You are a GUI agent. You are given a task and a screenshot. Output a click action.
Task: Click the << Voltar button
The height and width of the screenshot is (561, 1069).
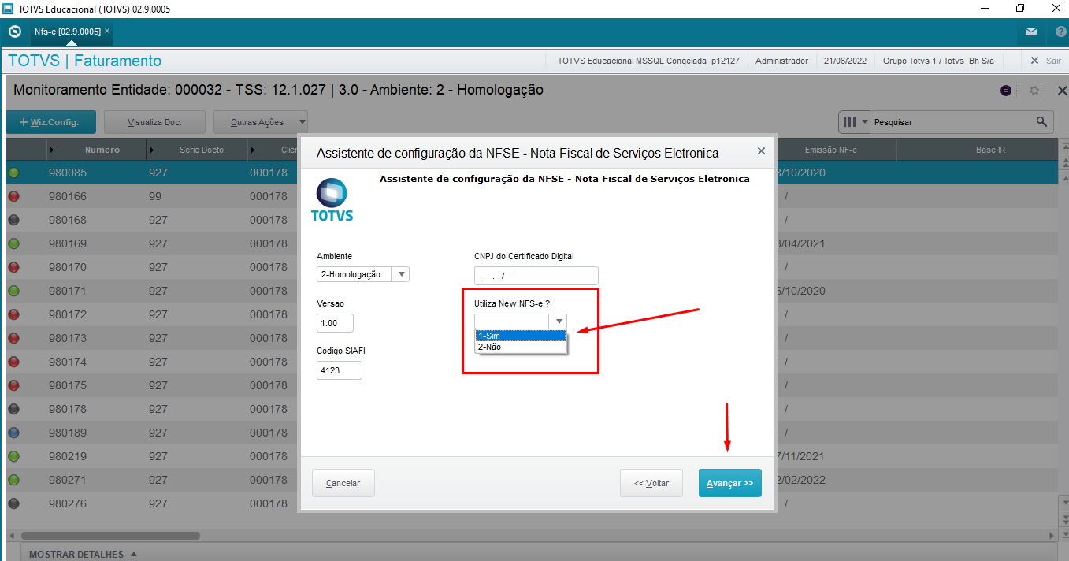point(651,483)
